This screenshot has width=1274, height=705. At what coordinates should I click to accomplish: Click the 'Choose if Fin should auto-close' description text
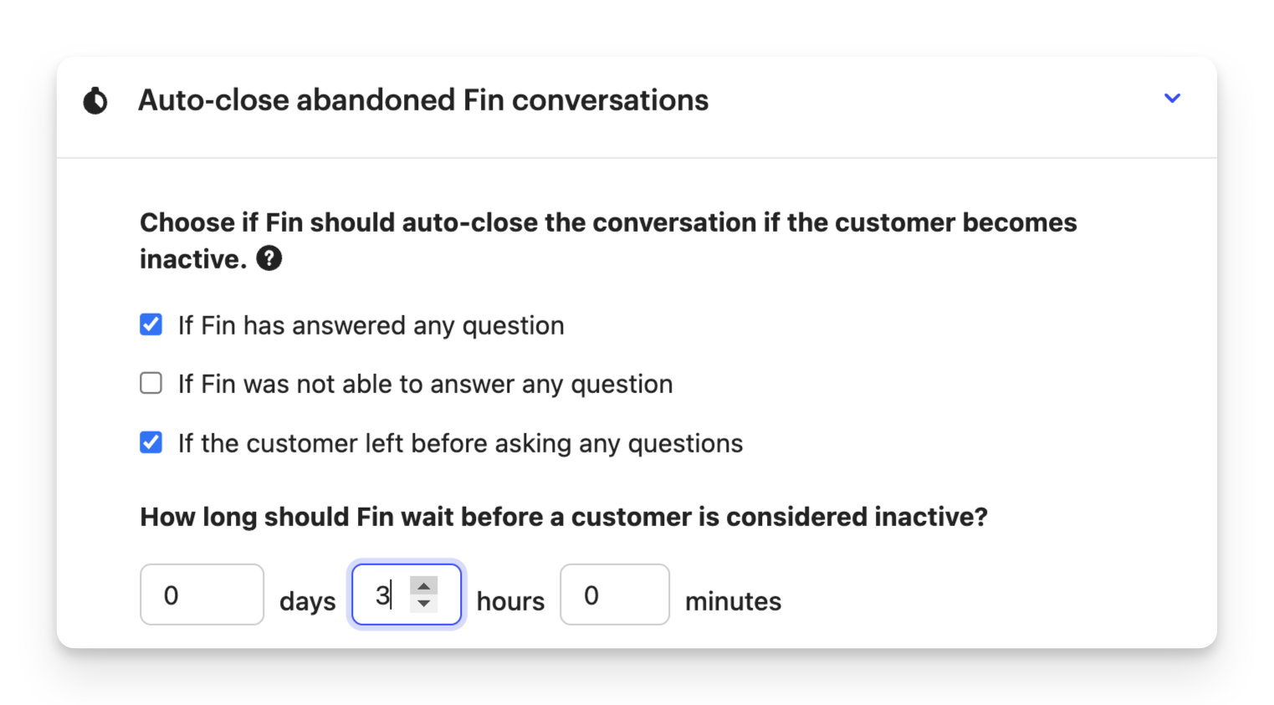pos(608,241)
